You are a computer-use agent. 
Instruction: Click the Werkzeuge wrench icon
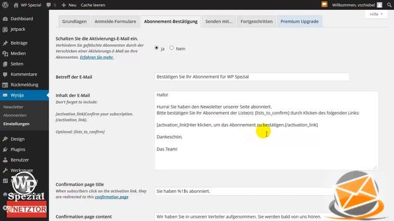coord(5,171)
